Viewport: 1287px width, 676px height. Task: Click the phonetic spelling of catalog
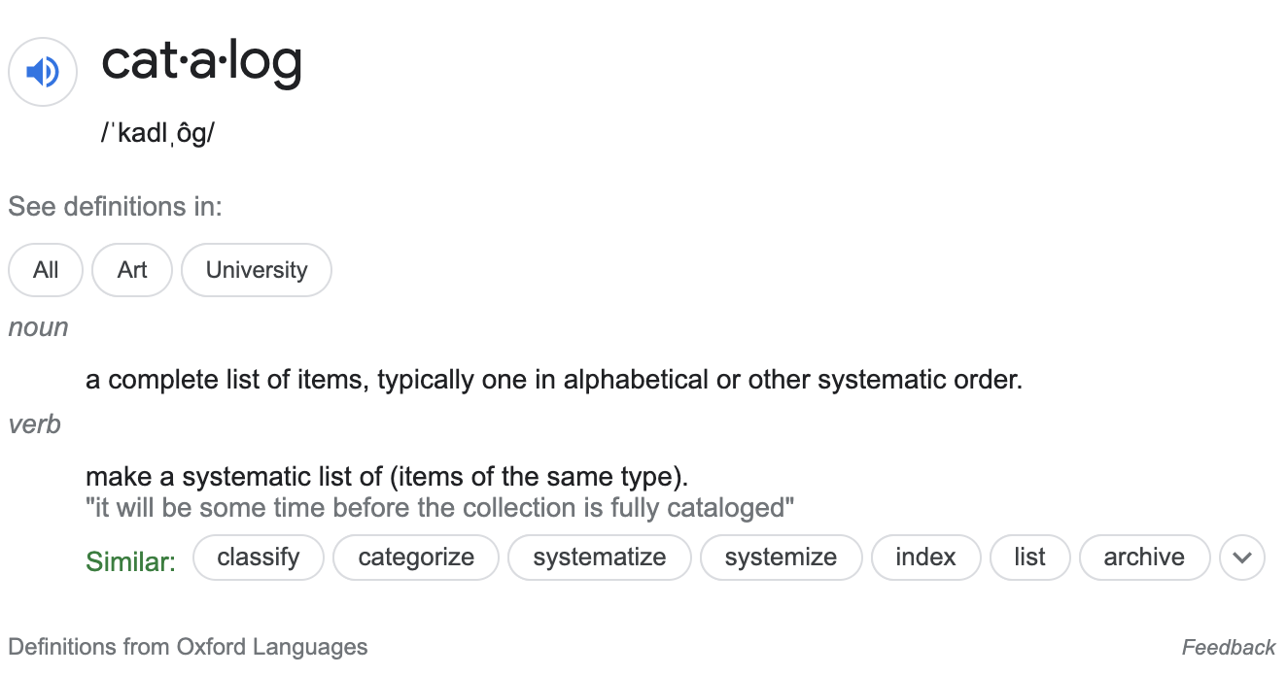[157, 133]
